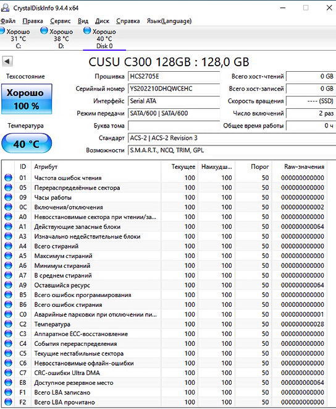
Task: Click the Техсостояние label
Action: [x=25, y=77]
